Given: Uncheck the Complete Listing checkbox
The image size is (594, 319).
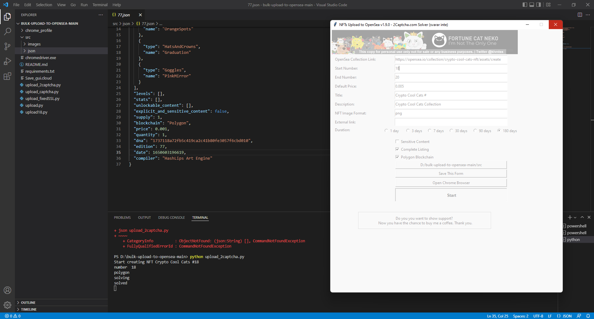Looking at the screenshot, I should (x=398, y=149).
